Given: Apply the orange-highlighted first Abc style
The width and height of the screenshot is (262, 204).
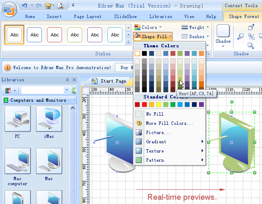Looking at the screenshot, I should tap(14, 35).
